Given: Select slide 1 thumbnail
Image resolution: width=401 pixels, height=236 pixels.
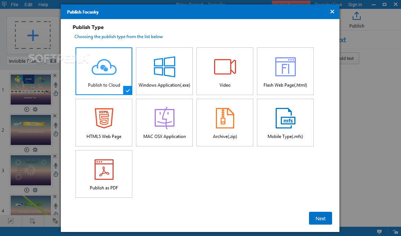Looking at the screenshot, I should [x=31, y=90].
